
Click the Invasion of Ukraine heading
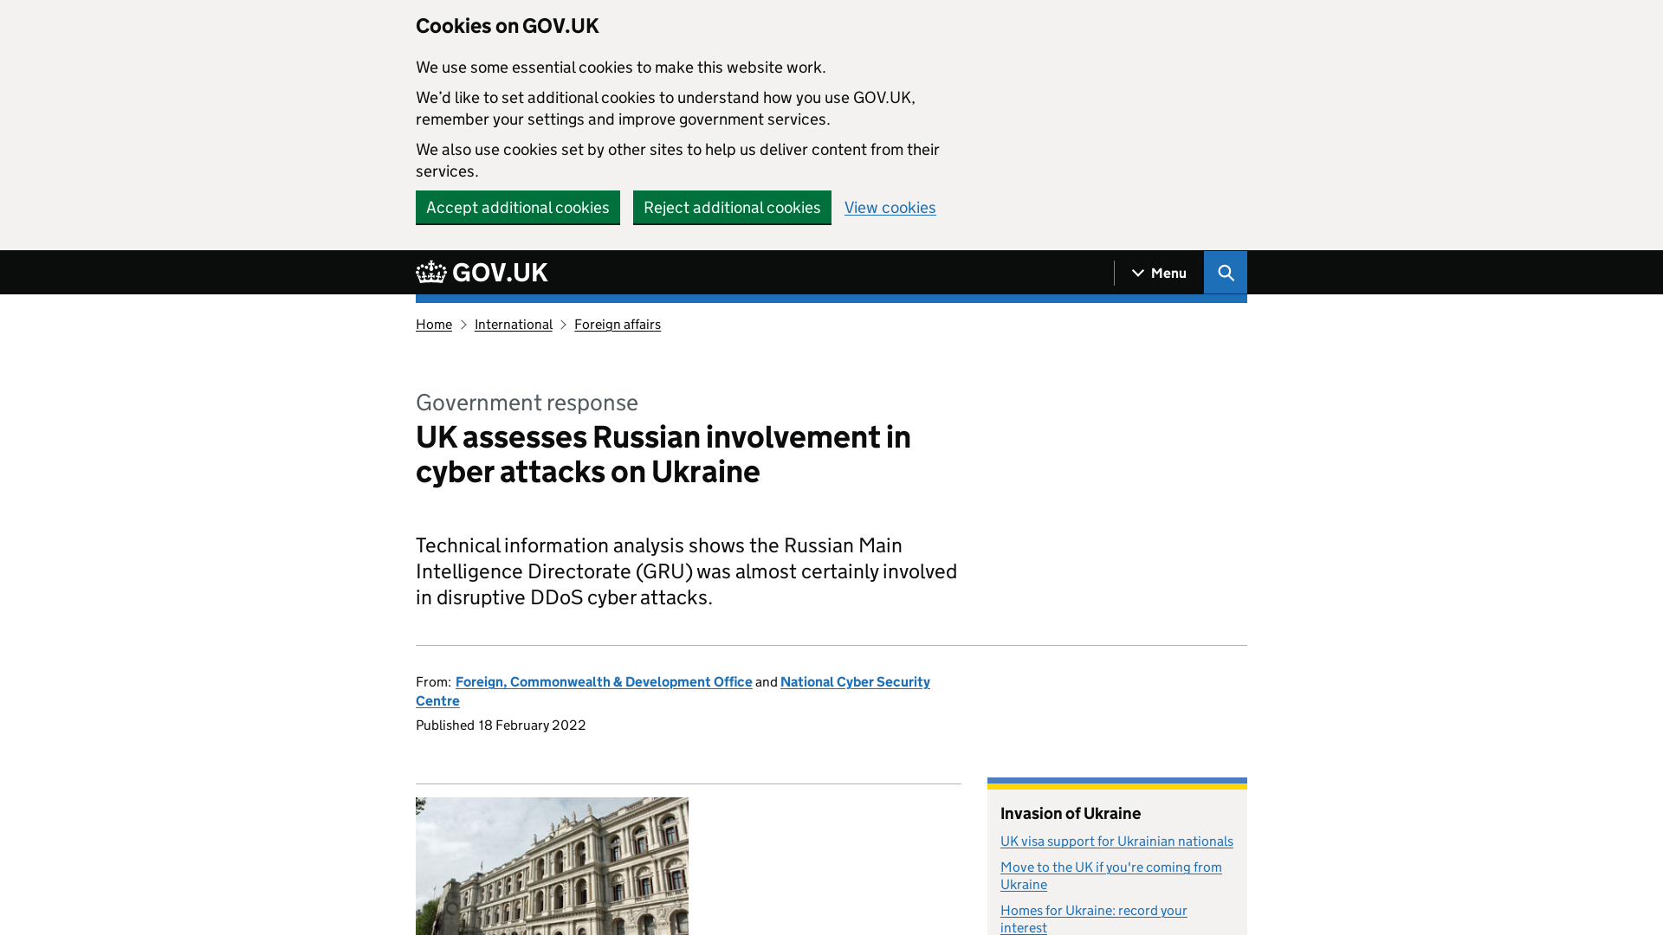(x=1071, y=814)
